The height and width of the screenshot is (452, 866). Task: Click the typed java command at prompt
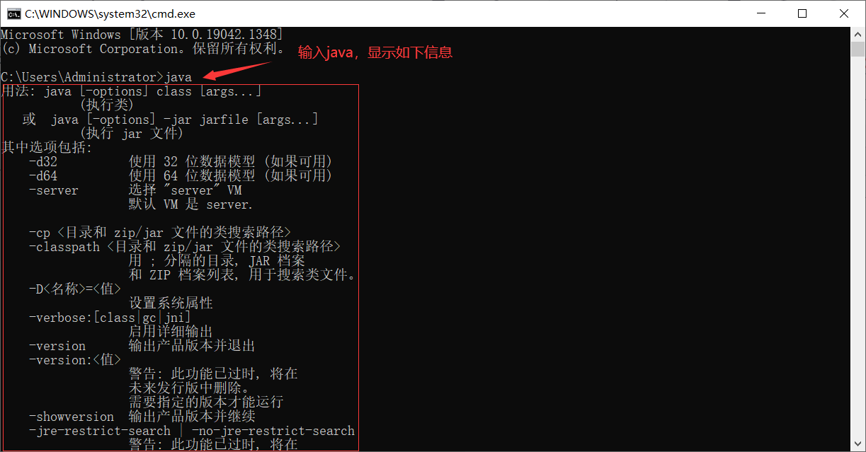pyautogui.click(x=178, y=77)
